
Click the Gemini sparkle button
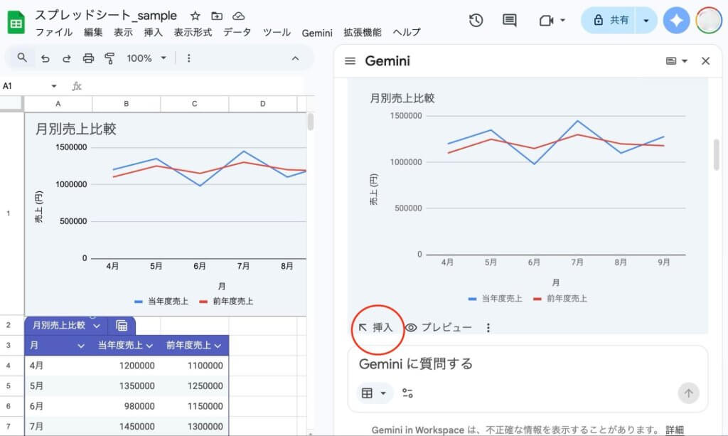pos(676,21)
